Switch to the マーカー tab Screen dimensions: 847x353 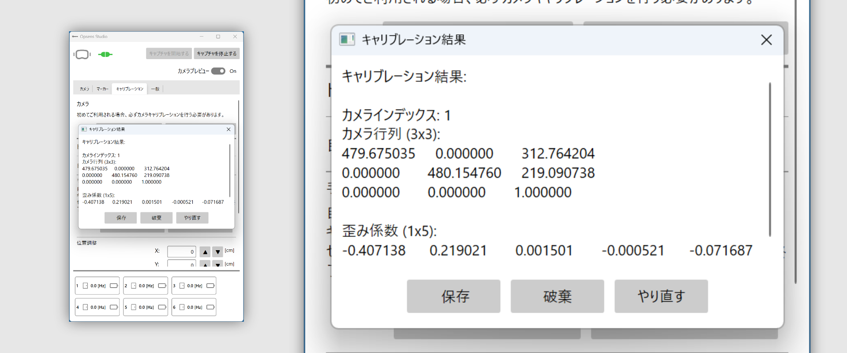point(102,89)
